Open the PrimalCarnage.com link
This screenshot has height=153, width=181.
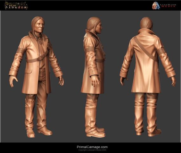point(92,147)
